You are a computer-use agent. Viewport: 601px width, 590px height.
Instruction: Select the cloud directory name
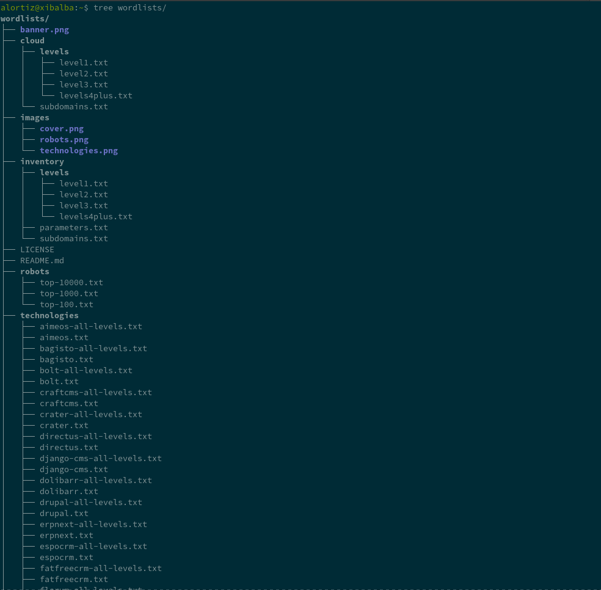click(32, 41)
